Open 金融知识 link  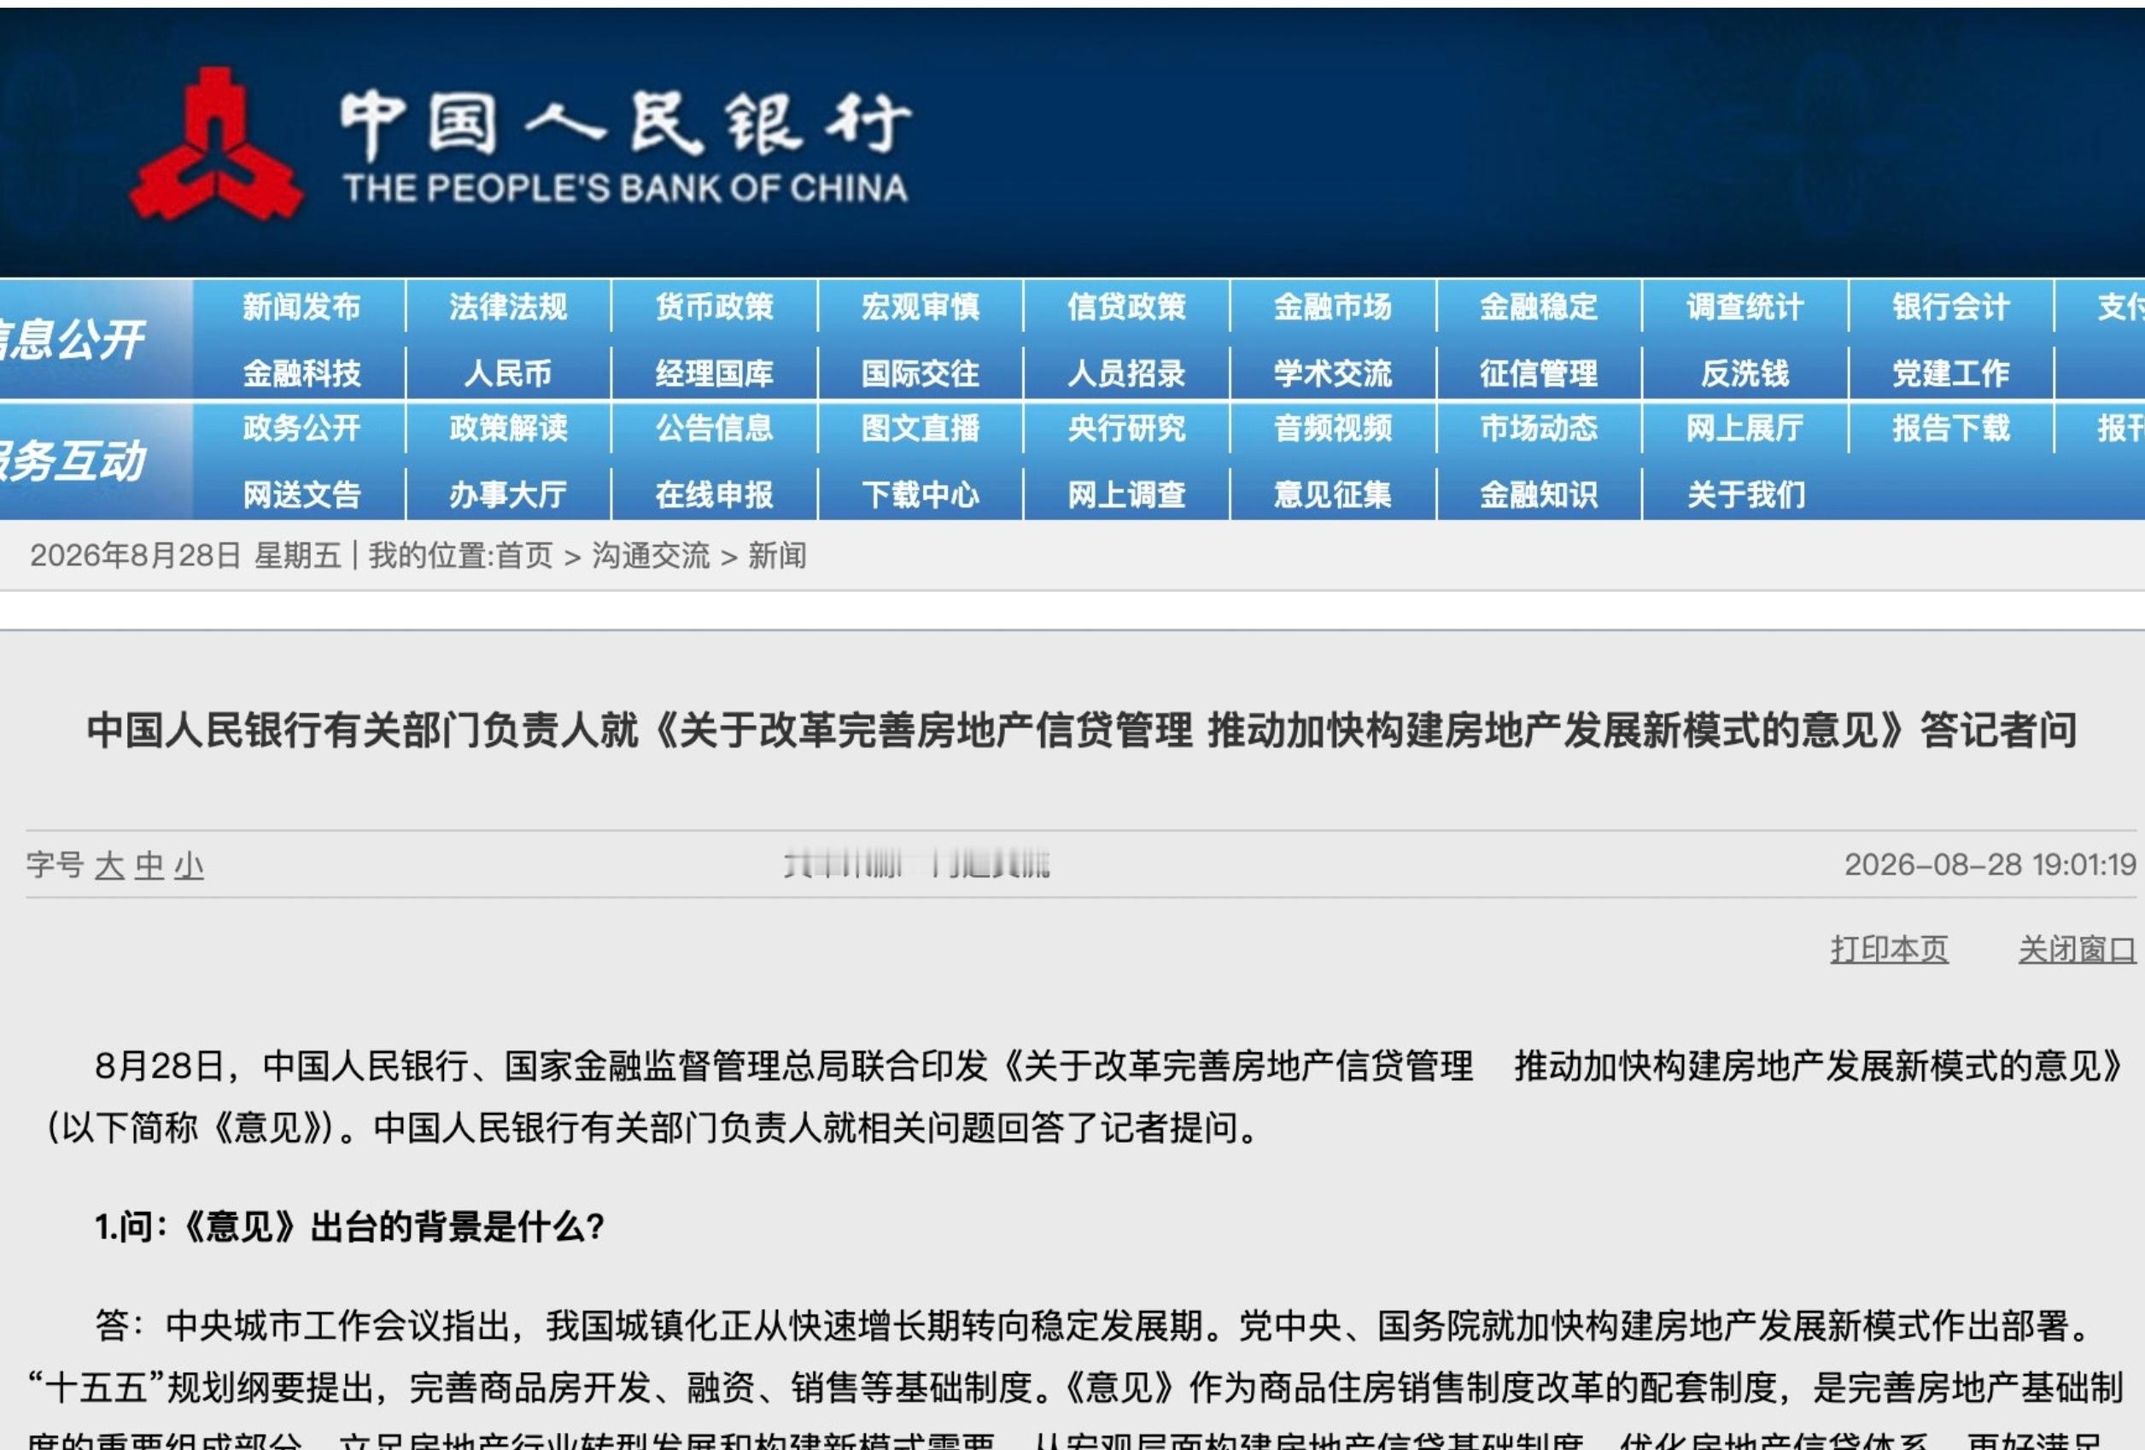[x=1539, y=494]
